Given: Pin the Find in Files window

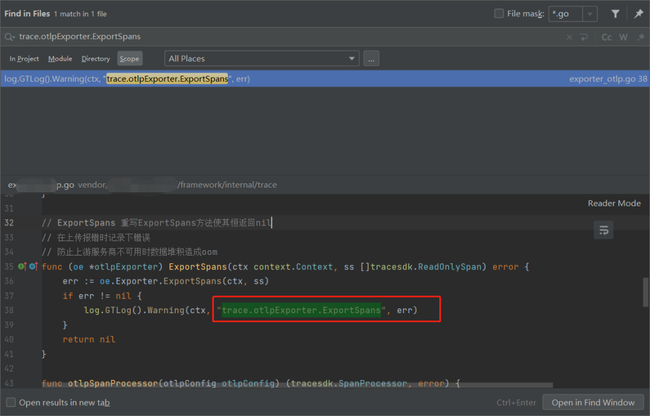Looking at the screenshot, I should pyautogui.click(x=639, y=14).
